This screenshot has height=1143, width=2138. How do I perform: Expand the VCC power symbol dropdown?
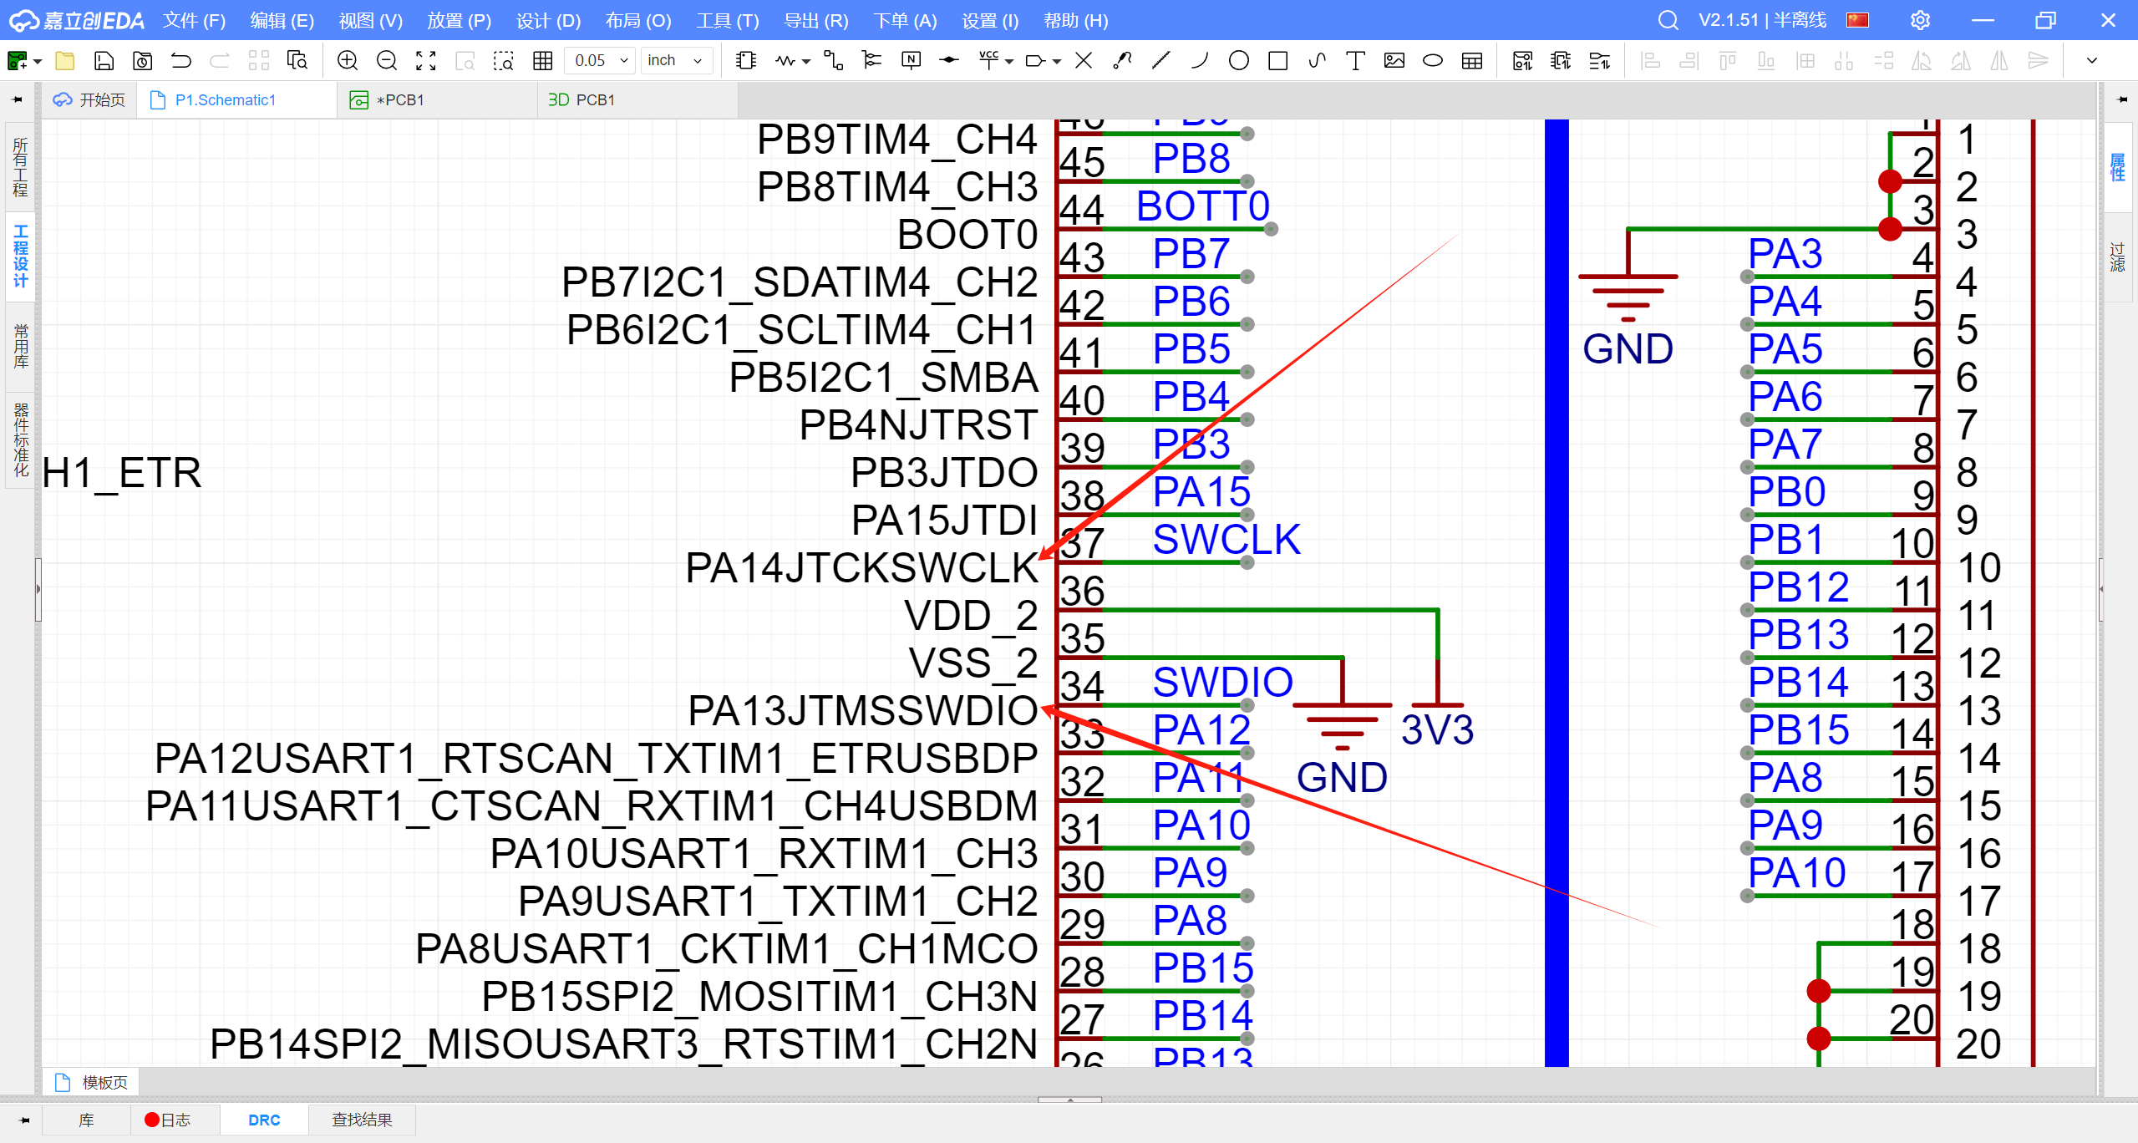(x=1009, y=62)
